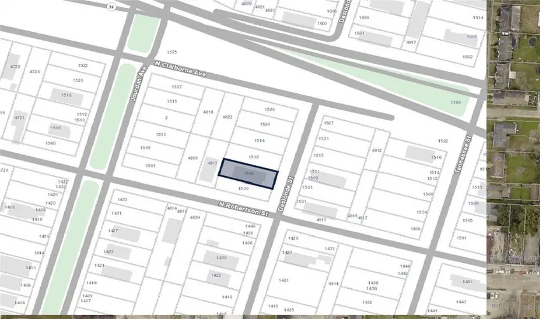
Task: Select parcel number 1526
Action: point(269,109)
